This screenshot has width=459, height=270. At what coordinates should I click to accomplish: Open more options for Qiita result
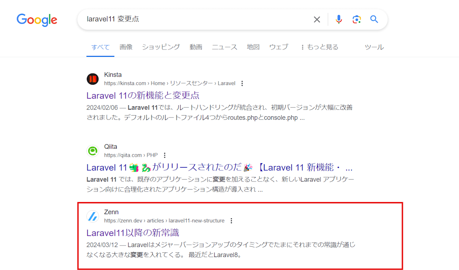(x=164, y=155)
